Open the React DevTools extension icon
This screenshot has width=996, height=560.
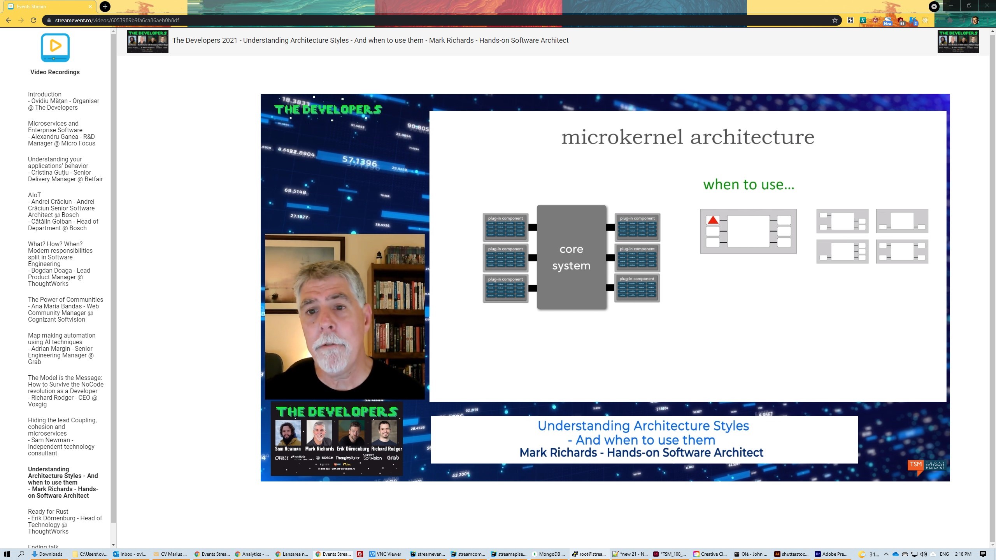[x=925, y=20]
